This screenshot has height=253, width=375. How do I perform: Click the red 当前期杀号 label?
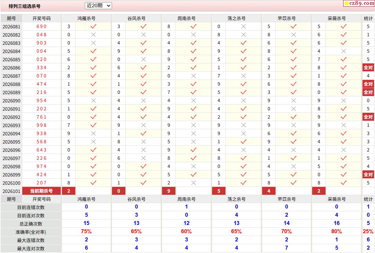pyautogui.click(x=41, y=191)
